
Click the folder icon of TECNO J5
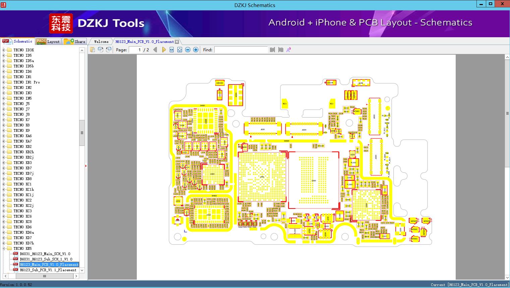9,104
